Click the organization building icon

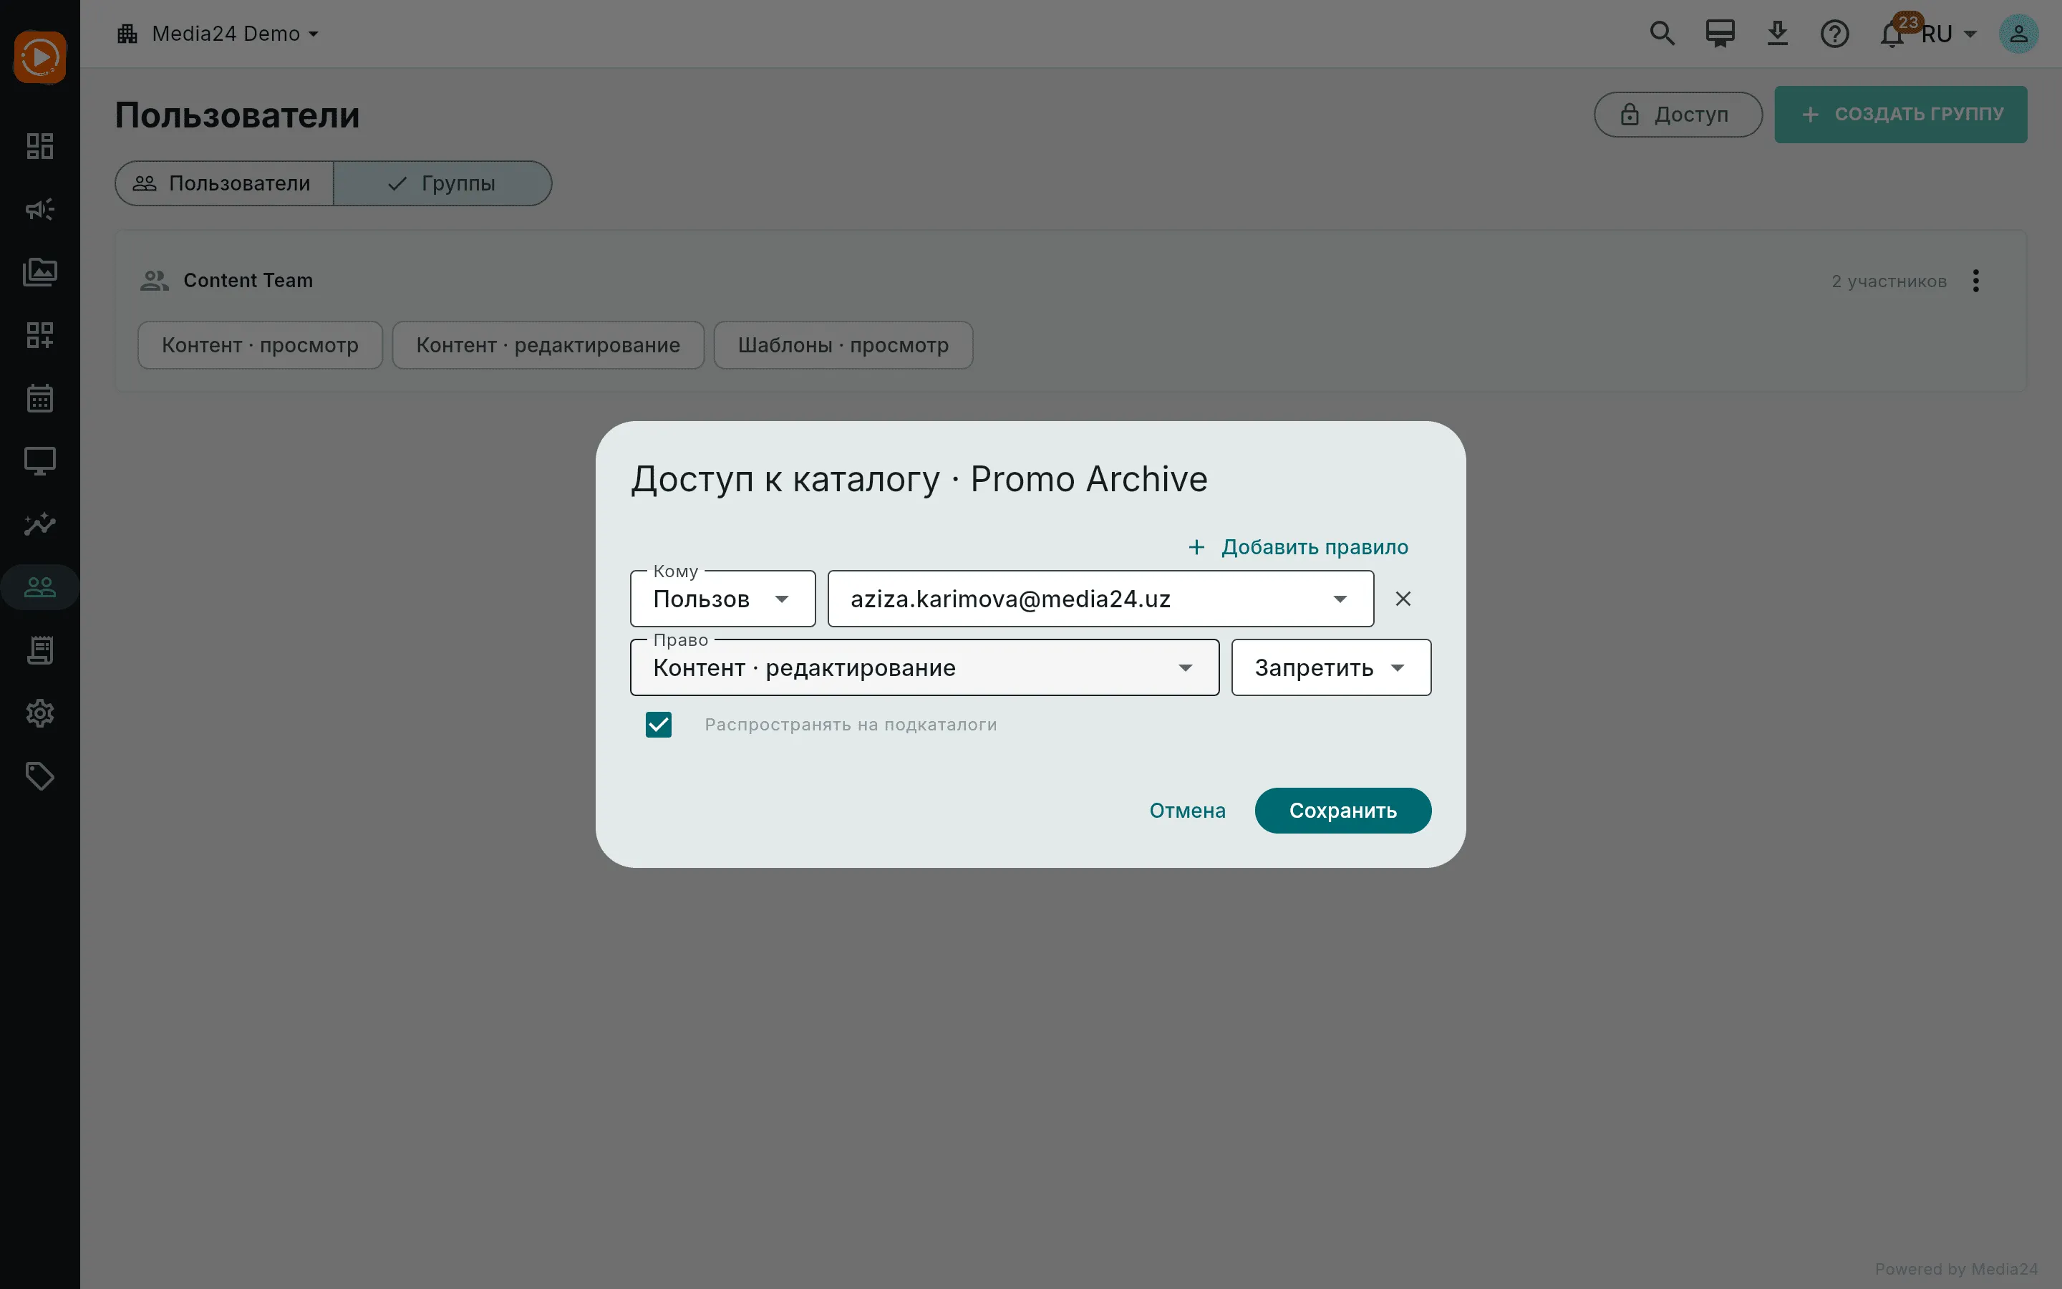pos(128,34)
